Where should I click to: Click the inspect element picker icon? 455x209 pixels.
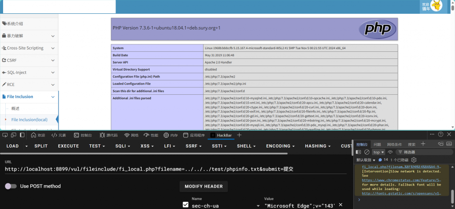tap(5, 135)
